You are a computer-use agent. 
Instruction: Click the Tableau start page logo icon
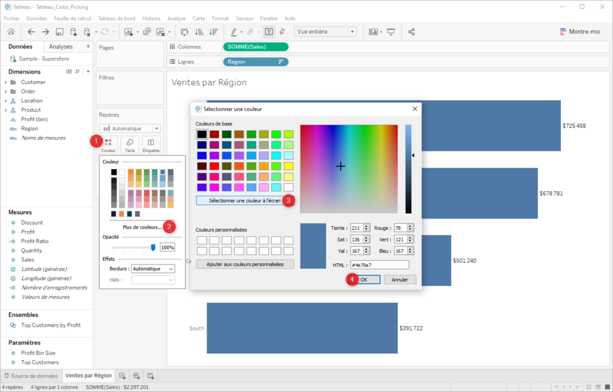pos(11,32)
